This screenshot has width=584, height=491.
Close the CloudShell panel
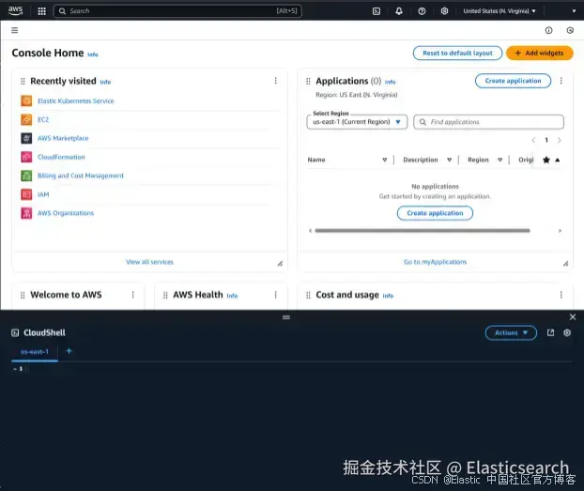[573, 317]
